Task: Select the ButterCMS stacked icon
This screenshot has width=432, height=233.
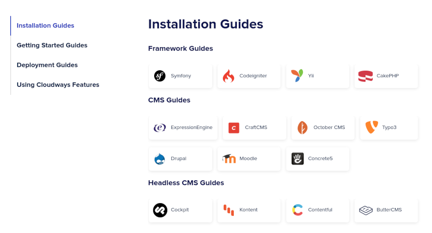Action: click(365, 210)
